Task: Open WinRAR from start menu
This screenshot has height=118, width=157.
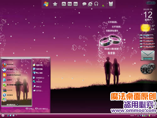Action: (8, 90)
